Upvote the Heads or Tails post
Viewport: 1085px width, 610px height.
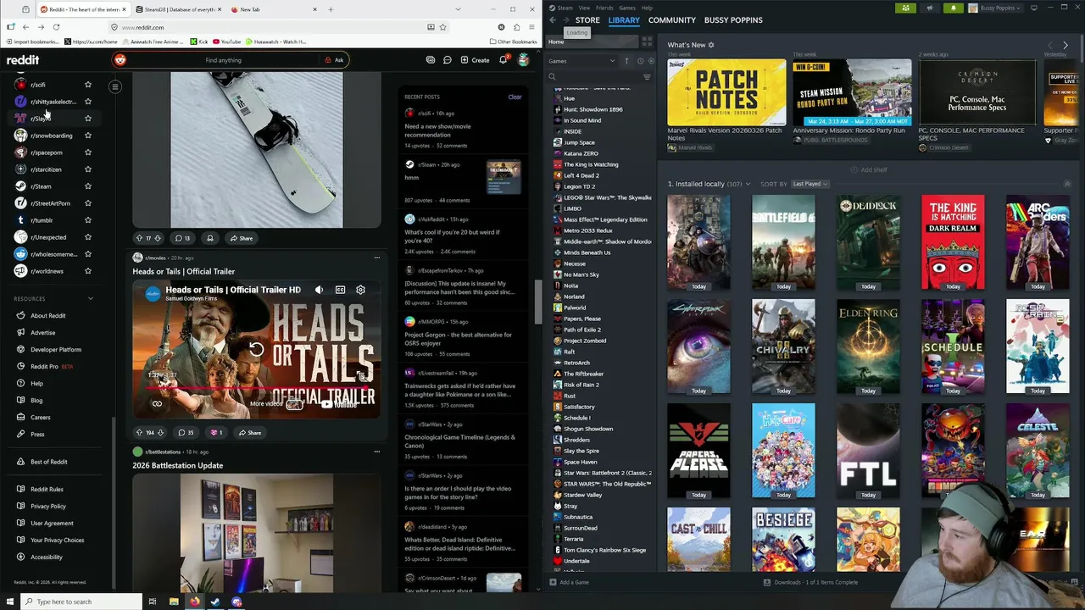click(x=140, y=432)
